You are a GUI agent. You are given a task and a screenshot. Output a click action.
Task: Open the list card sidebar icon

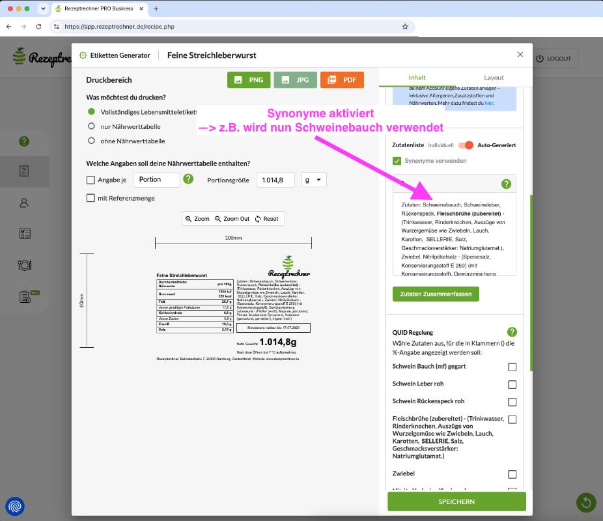(x=25, y=233)
